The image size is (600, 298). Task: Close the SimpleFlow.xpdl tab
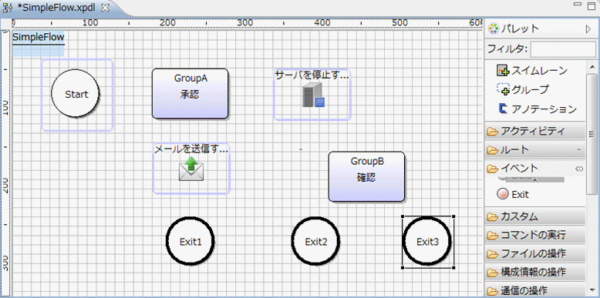click(106, 8)
